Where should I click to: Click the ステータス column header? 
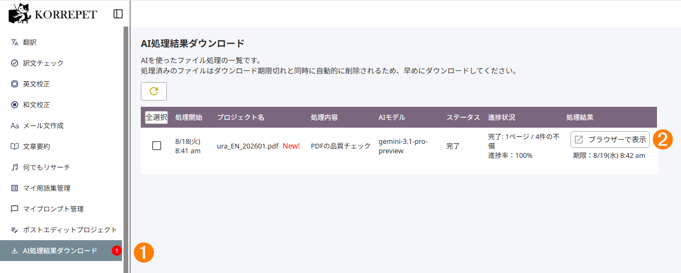[x=463, y=117]
